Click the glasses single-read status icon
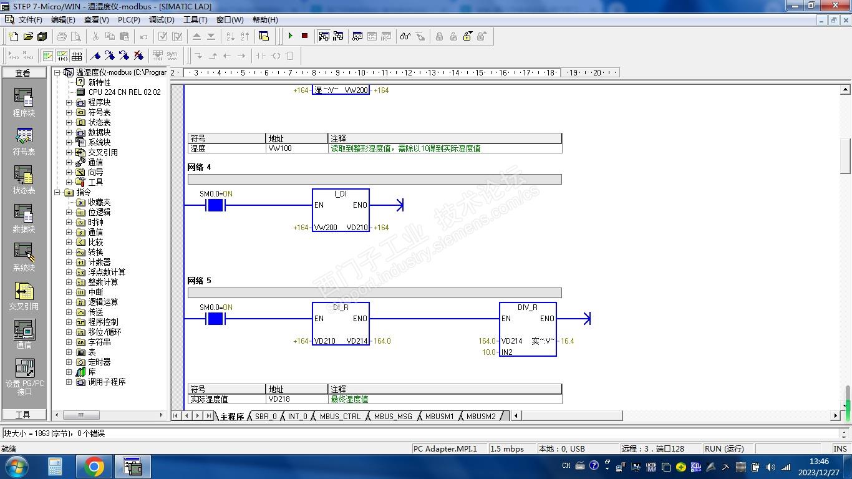 click(405, 36)
